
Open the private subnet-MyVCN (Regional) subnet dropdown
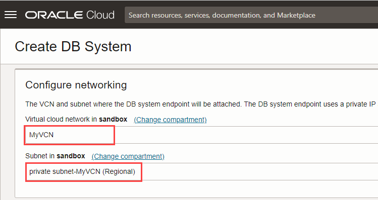[201, 172]
